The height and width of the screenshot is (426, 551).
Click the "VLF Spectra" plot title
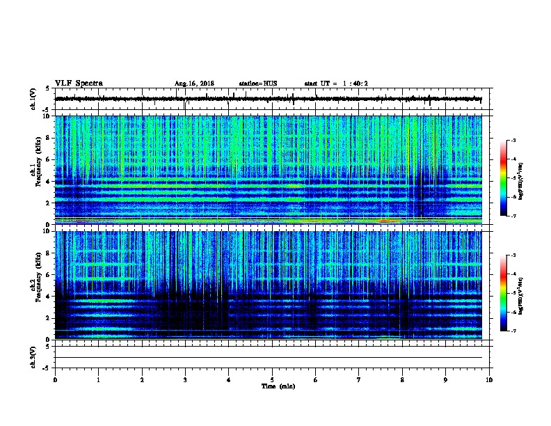tap(79, 84)
